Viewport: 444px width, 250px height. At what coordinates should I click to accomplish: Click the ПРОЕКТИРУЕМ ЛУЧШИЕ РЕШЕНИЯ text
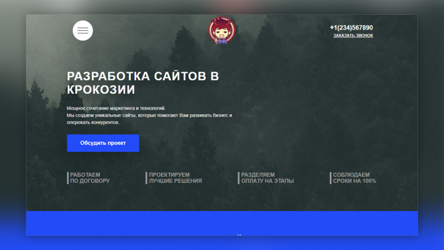coord(175,178)
